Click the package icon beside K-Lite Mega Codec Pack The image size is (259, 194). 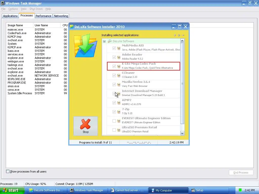[x=119, y=66]
